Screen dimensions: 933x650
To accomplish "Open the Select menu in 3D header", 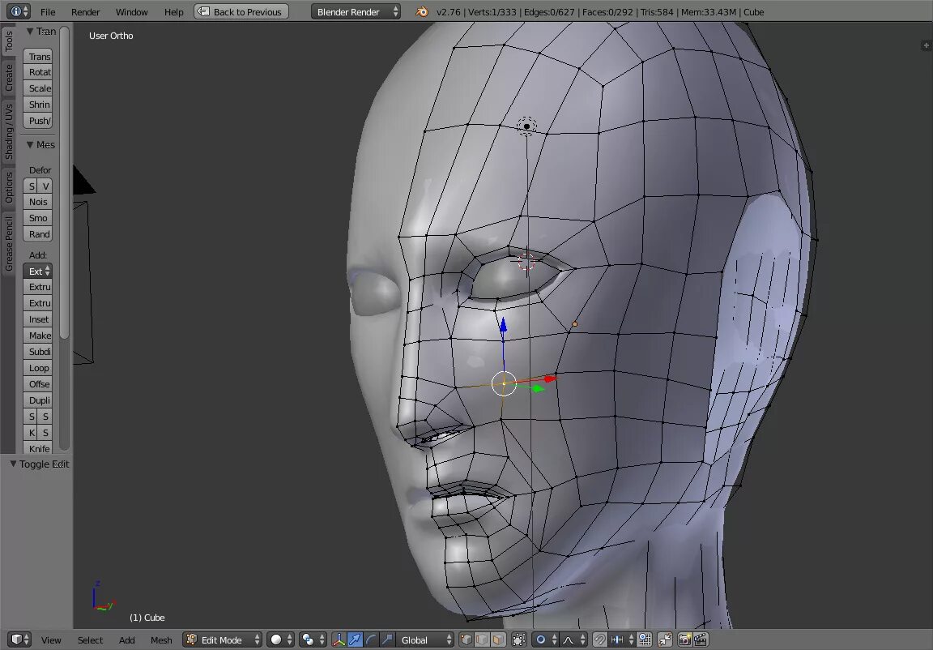I will [91, 640].
